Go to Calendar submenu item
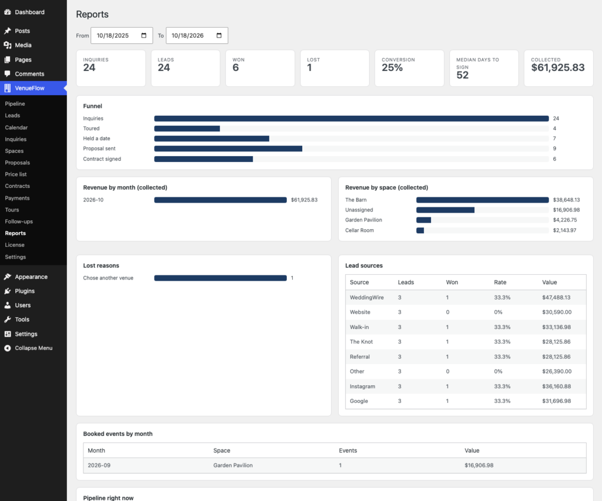 pyautogui.click(x=16, y=127)
